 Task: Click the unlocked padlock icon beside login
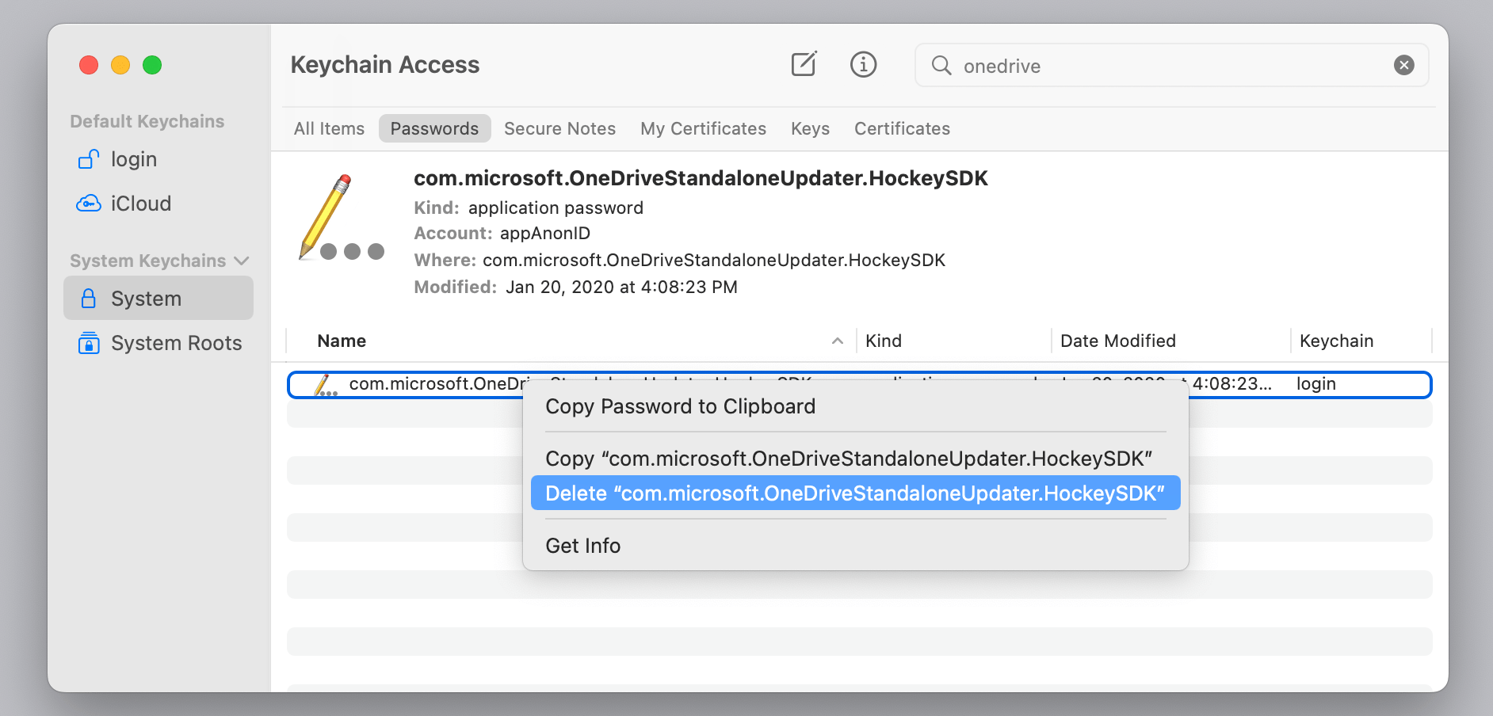point(89,159)
